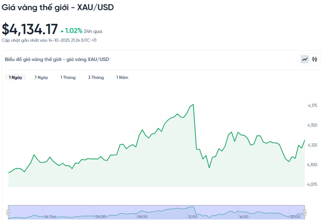Click the Cập nhật gần nhất timestamp text
This screenshot has width=322, height=223.
49,40
